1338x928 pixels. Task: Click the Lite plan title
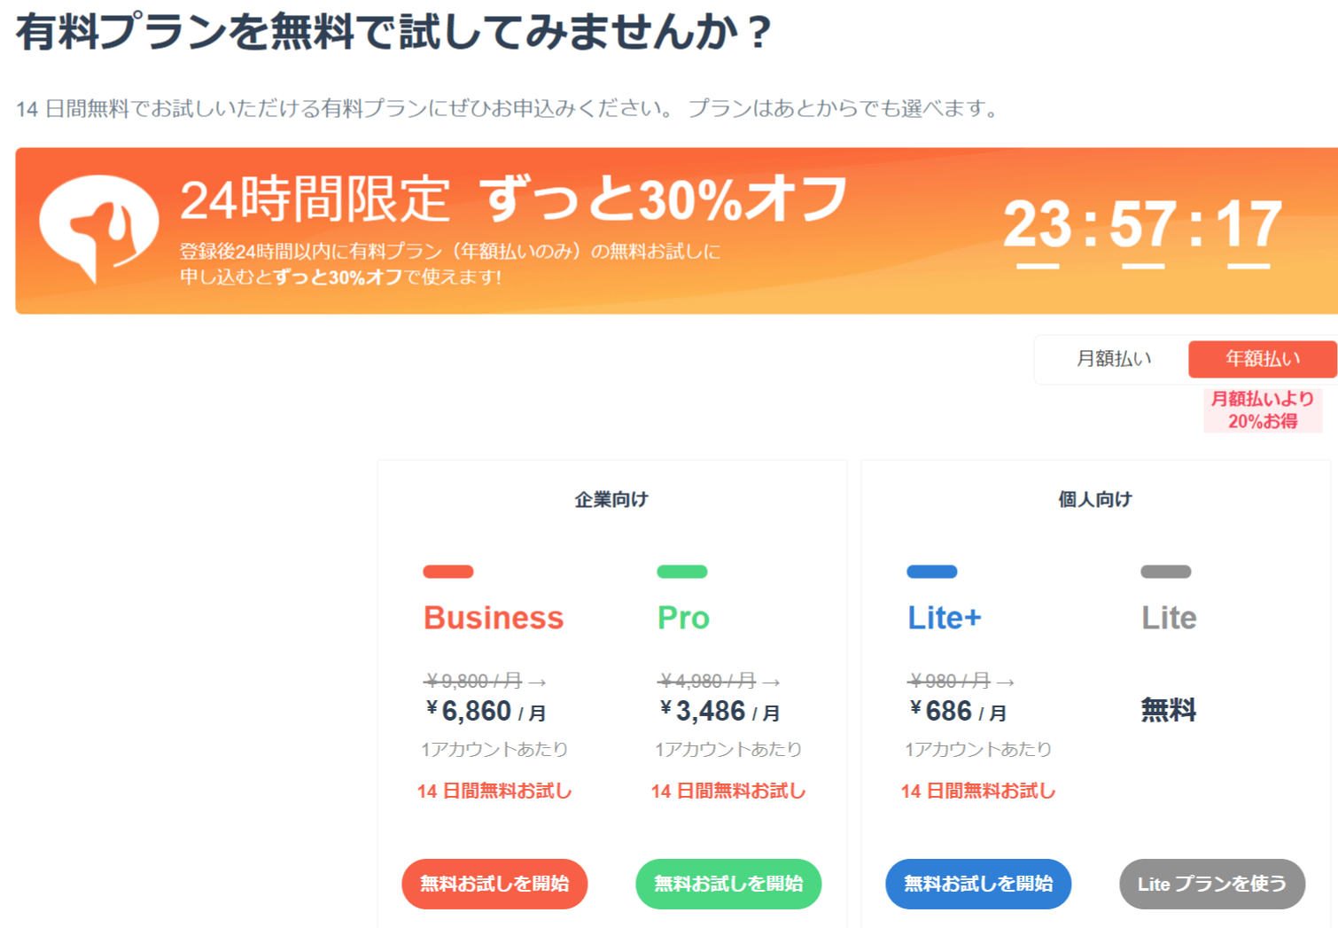[x=1169, y=618]
